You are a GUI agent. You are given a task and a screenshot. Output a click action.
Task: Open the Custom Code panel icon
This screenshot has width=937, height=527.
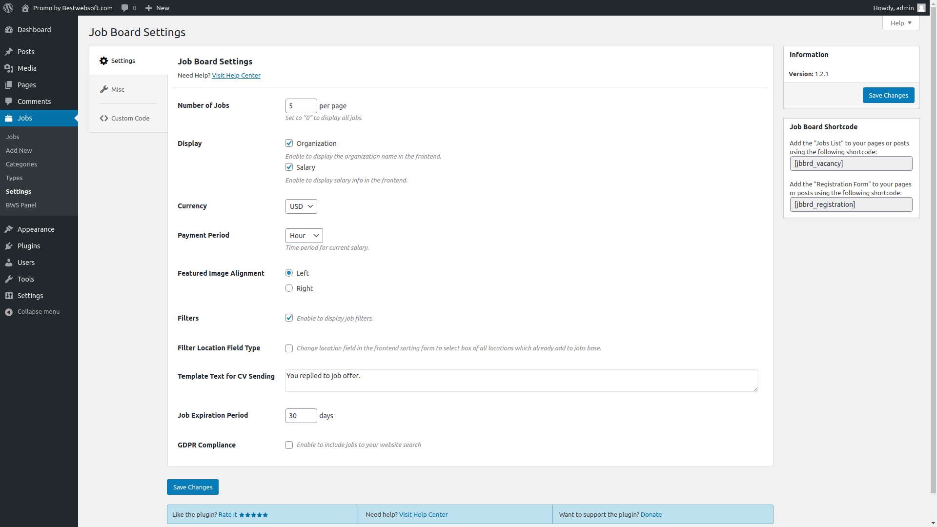[104, 118]
